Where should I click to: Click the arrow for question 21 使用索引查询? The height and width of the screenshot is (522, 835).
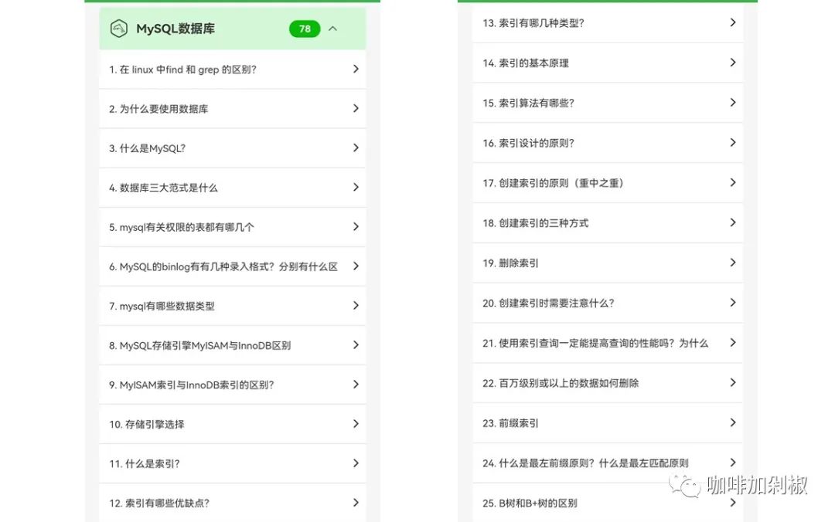pos(733,343)
